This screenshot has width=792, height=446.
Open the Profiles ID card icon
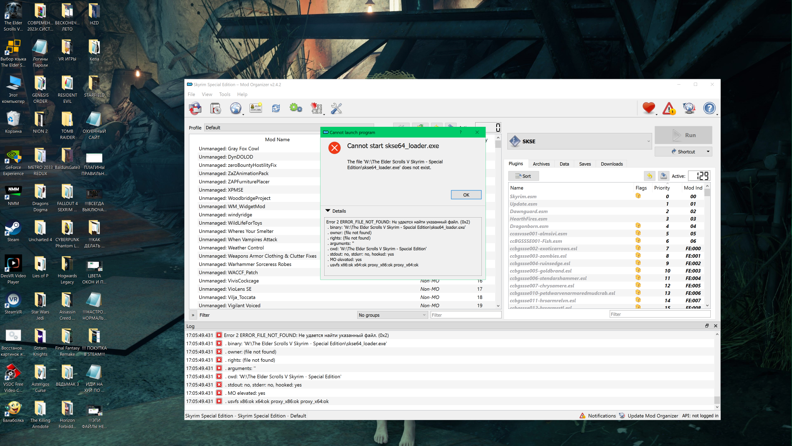256,109
